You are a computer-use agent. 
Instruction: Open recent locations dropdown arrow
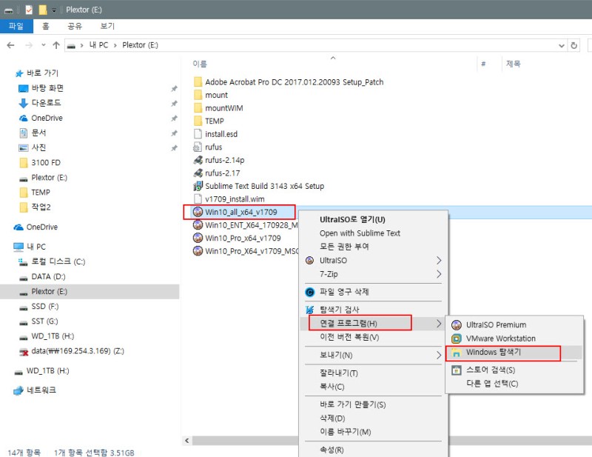pyautogui.click(x=44, y=45)
